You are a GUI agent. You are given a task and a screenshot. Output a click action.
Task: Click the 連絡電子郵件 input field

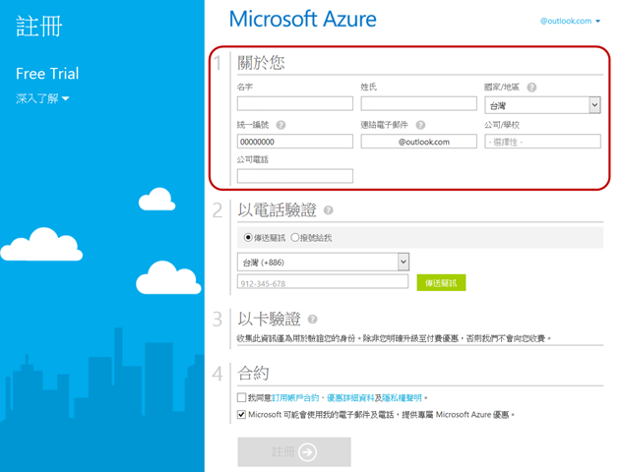[x=418, y=142]
